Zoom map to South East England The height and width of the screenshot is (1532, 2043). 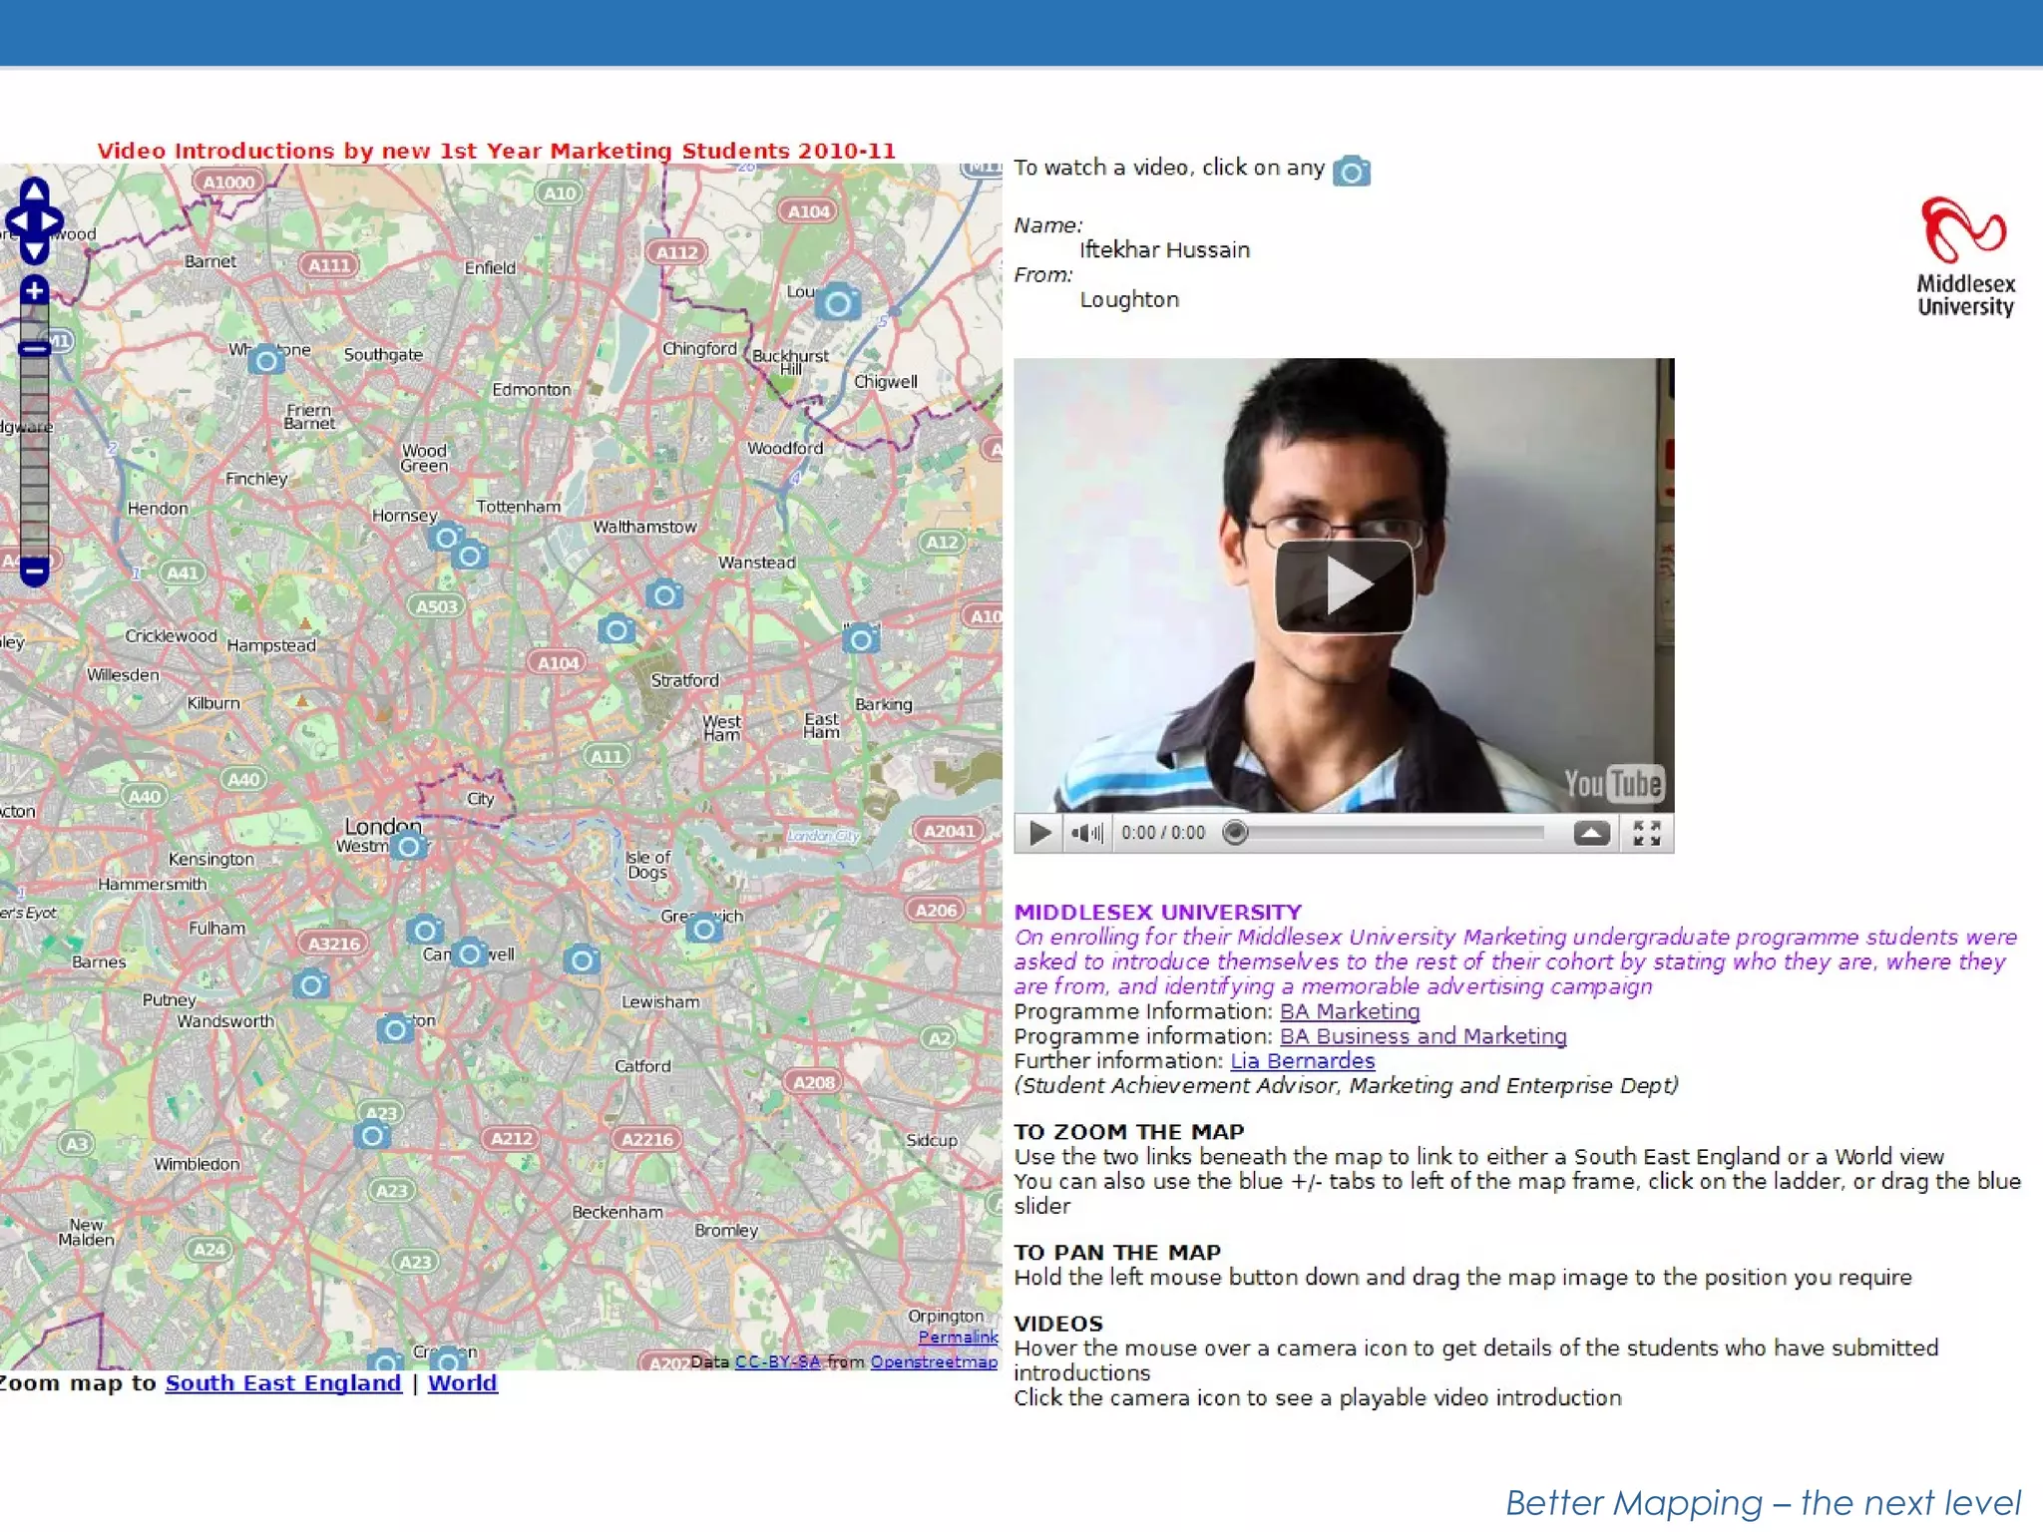(283, 1382)
